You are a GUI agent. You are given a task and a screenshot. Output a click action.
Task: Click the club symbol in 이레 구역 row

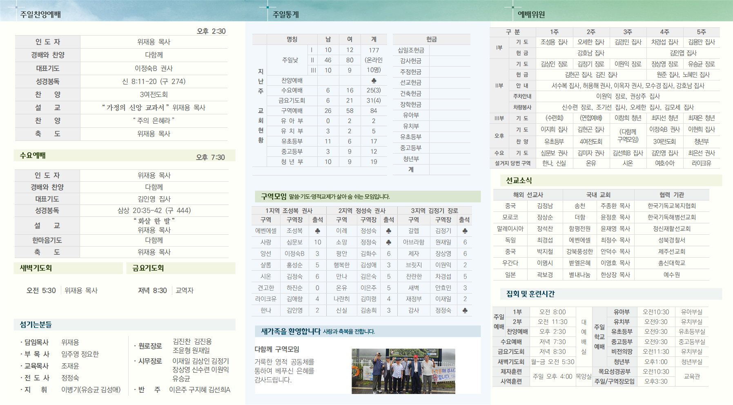(x=388, y=231)
